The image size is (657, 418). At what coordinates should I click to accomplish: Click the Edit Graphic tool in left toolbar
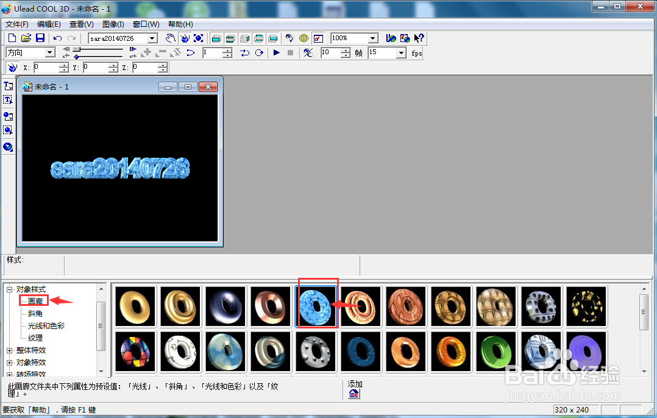coord(8,130)
